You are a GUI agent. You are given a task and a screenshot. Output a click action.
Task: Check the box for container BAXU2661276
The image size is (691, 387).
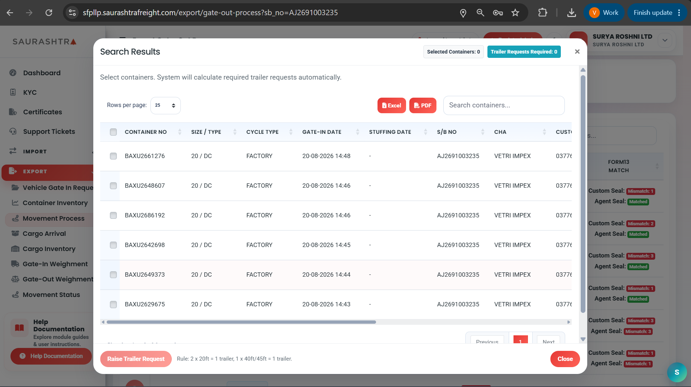pyautogui.click(x=113, y=156)
